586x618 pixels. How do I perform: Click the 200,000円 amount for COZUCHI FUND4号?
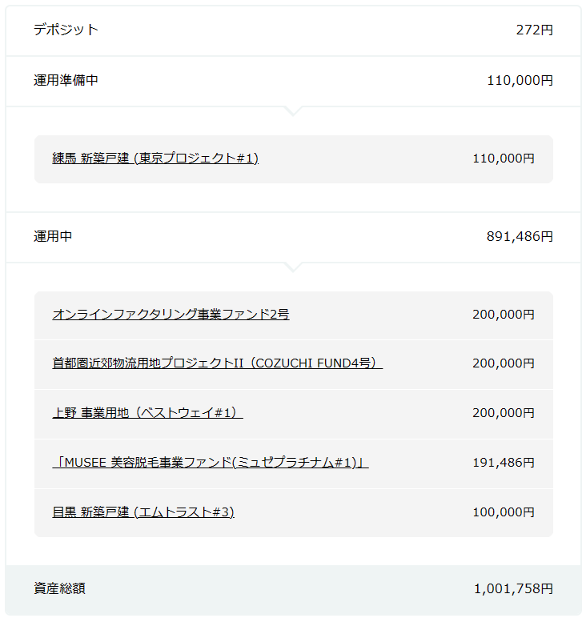(x=504, y=363)
